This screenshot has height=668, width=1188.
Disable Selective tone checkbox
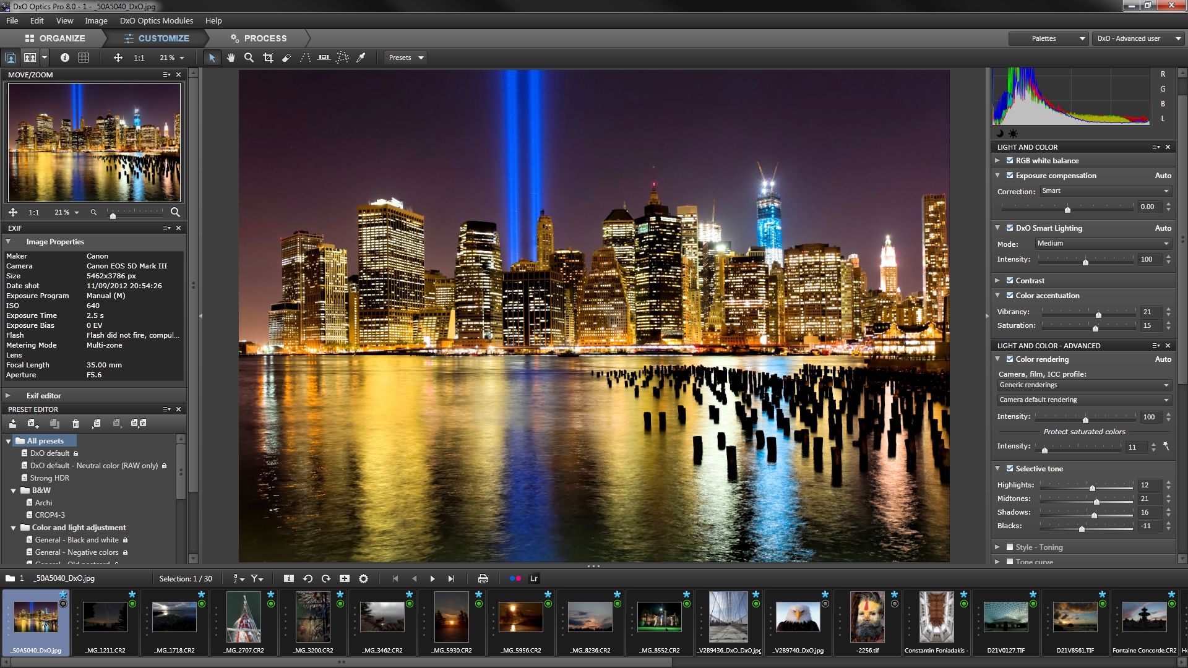click(x=1010, y=469)
